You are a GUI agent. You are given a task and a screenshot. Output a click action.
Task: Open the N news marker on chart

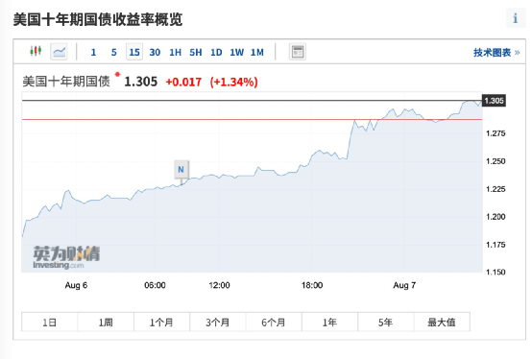click(x=181, y=170)
